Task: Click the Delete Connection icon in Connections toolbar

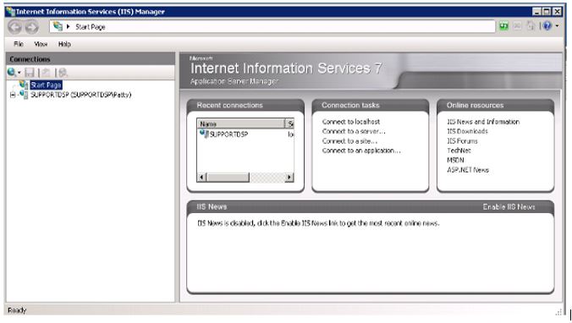Action: [63, 73]
